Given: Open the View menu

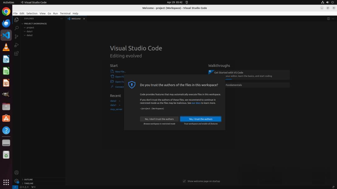Looking at the screenshot, I should (42, 13).
